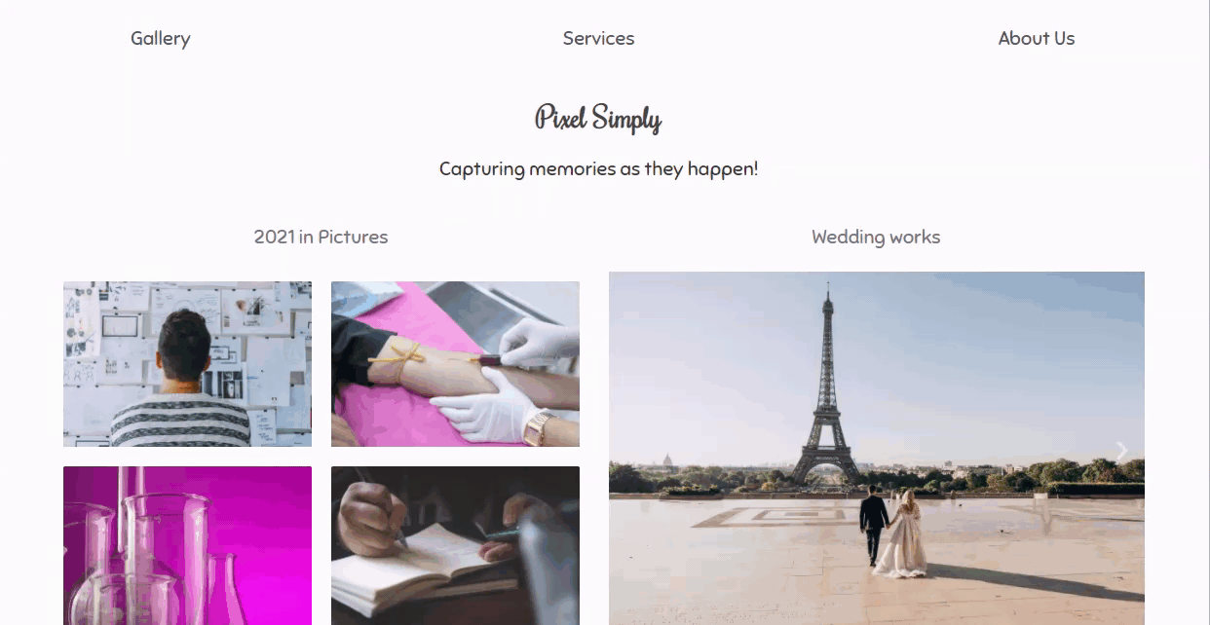Click the '2021 in Pictures' heading
The image size is (1210, 625).
(321, 237)
